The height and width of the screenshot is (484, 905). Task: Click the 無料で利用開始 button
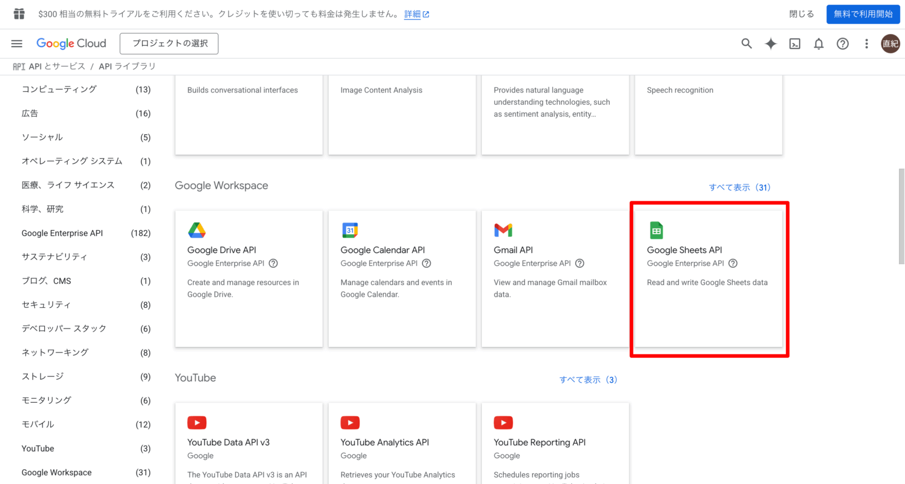(863, 13)
